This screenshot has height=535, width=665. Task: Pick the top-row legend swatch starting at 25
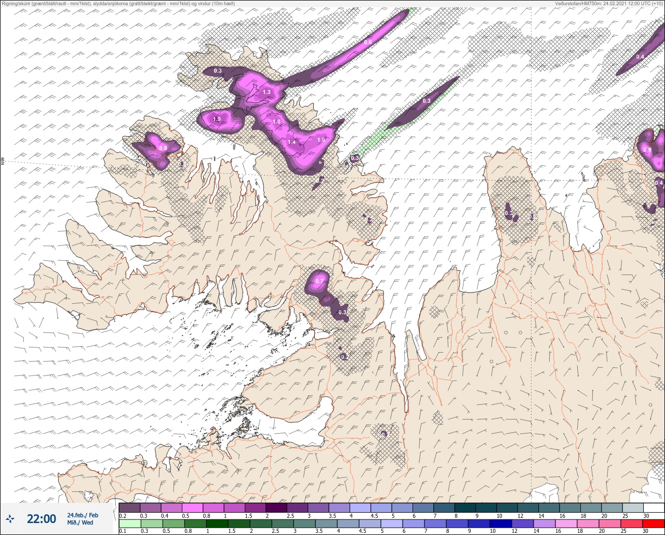click(x=632, y=507)
